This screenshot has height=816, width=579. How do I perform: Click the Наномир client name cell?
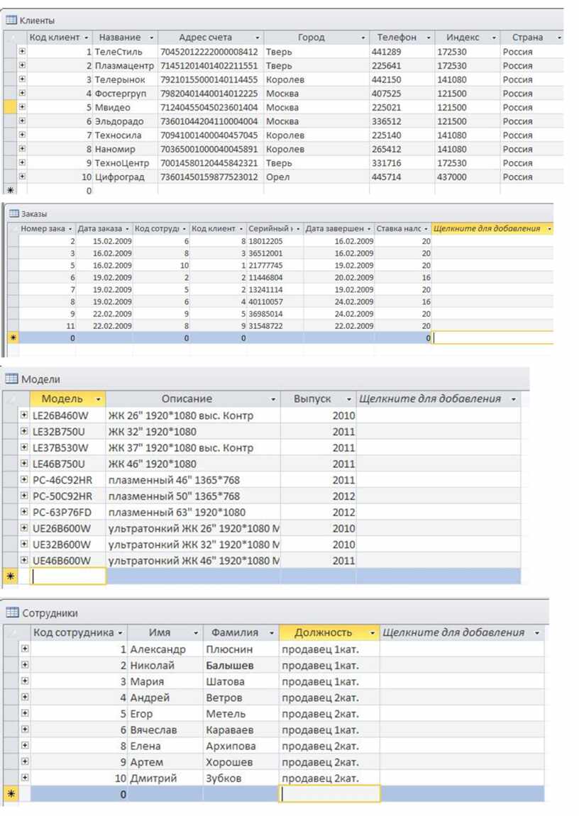tap(125, 149)
